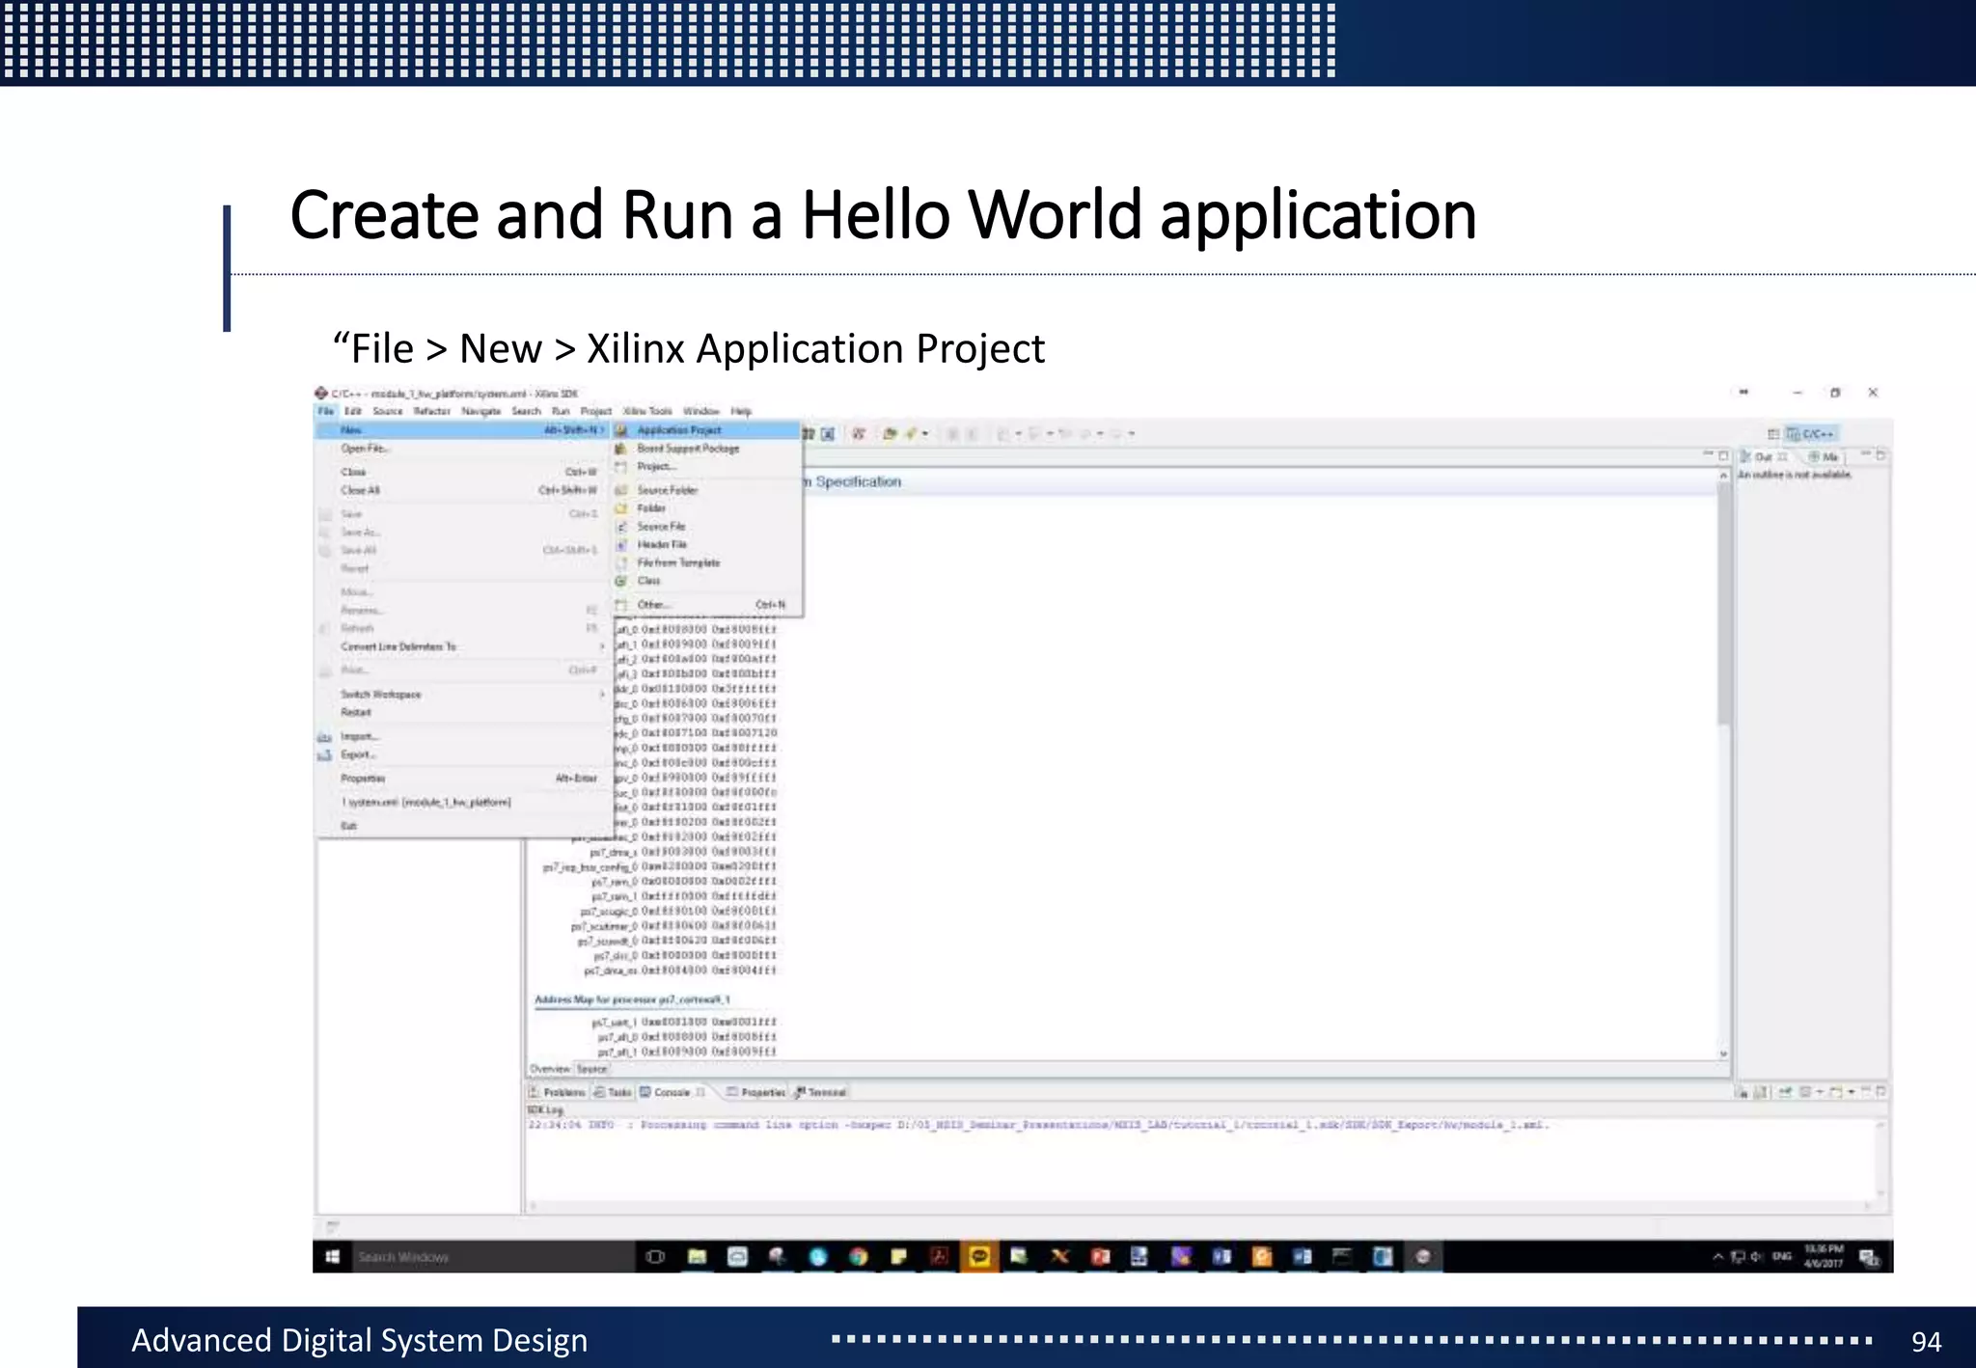Open the Edit menu
Image resolution: width=1976 pixels, height=1368 pixels.
(x=353, y=411)
